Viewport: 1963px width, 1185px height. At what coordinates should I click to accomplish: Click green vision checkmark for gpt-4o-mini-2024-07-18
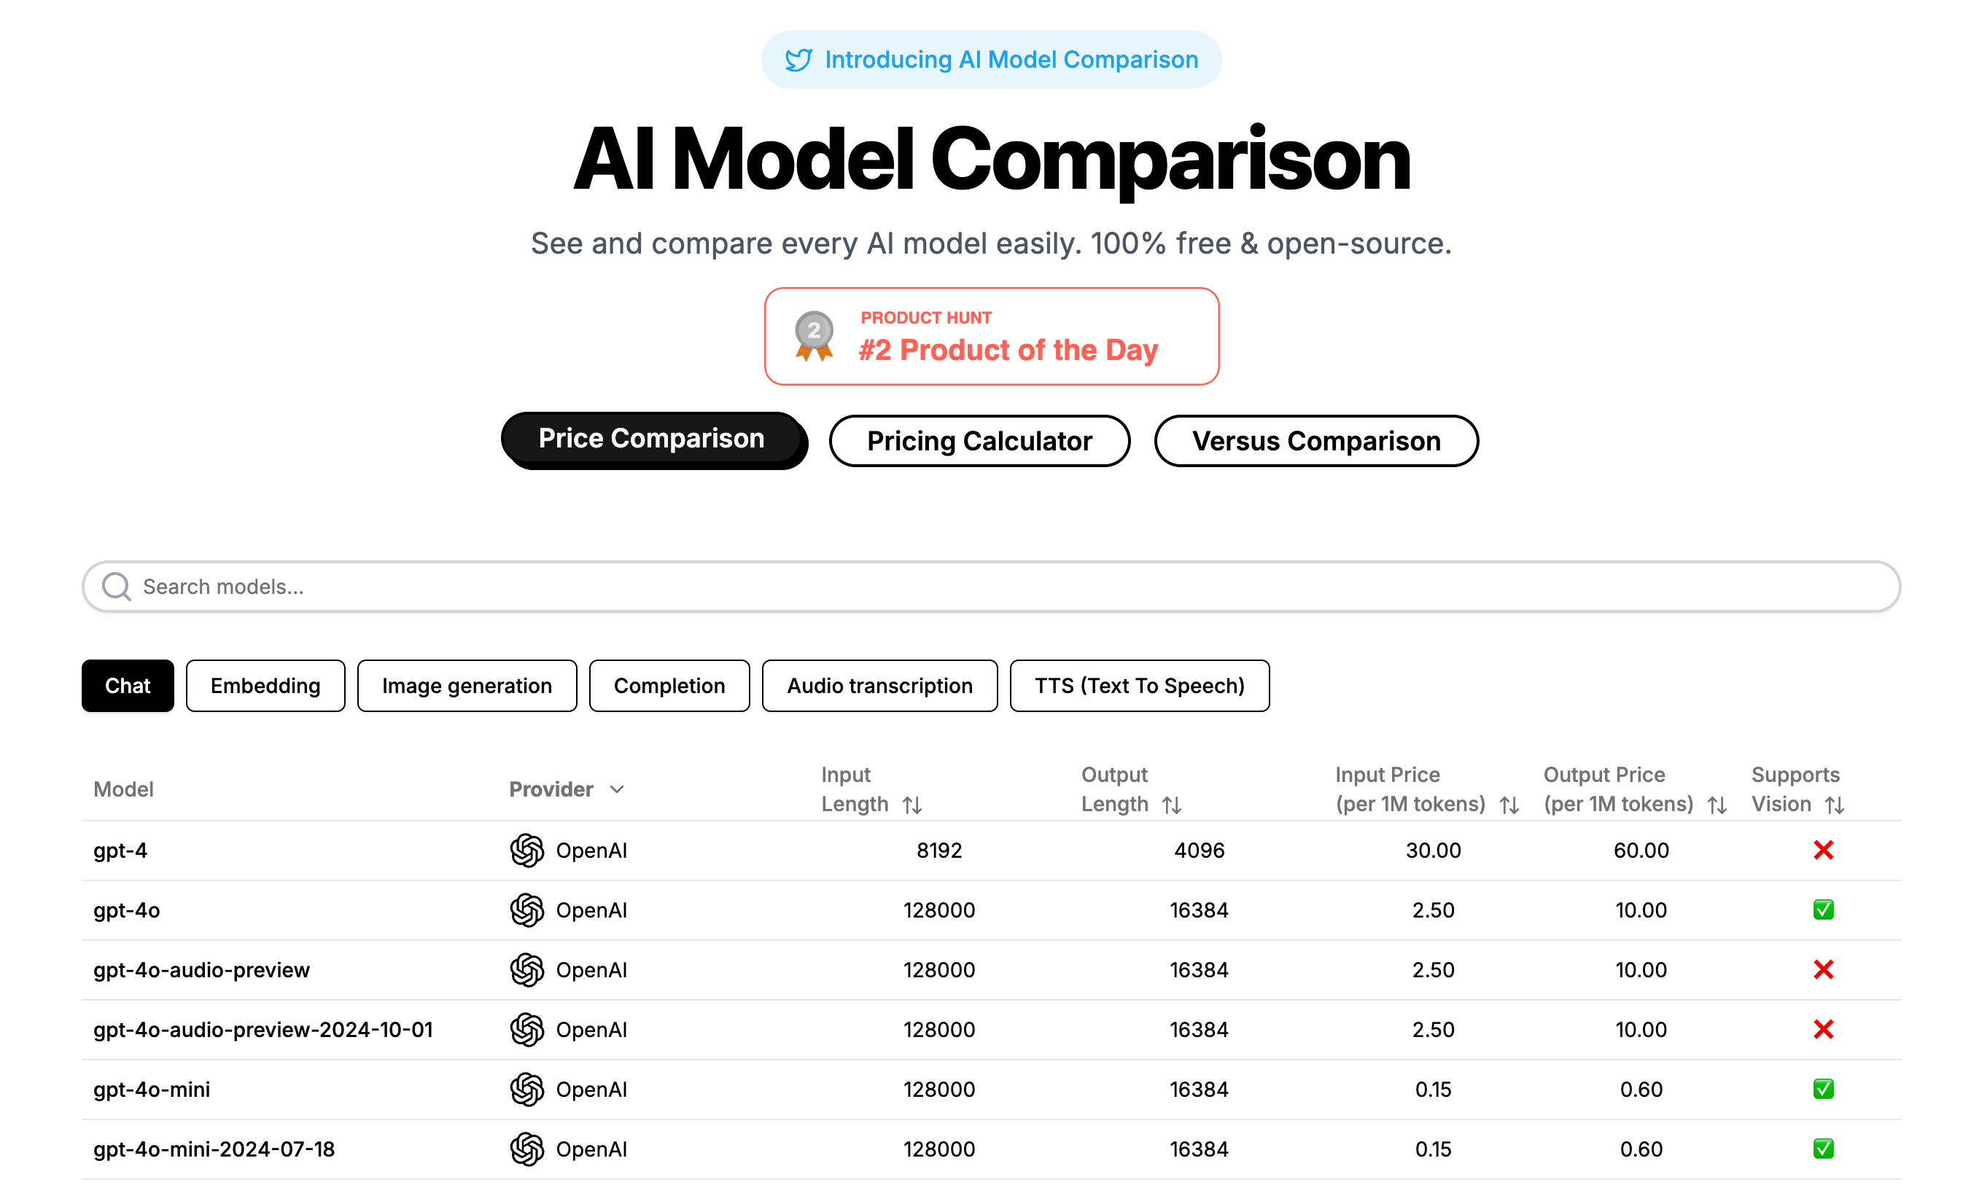click(x=1823, y=1149)
